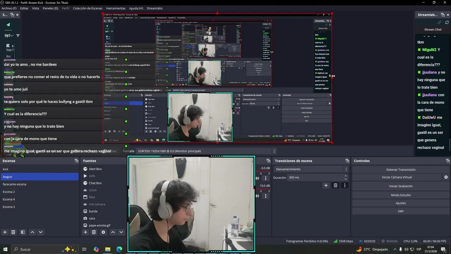Open transition properties three-dot menu
Viewport: 451px width, 254px height.
(x=345, y=185)
